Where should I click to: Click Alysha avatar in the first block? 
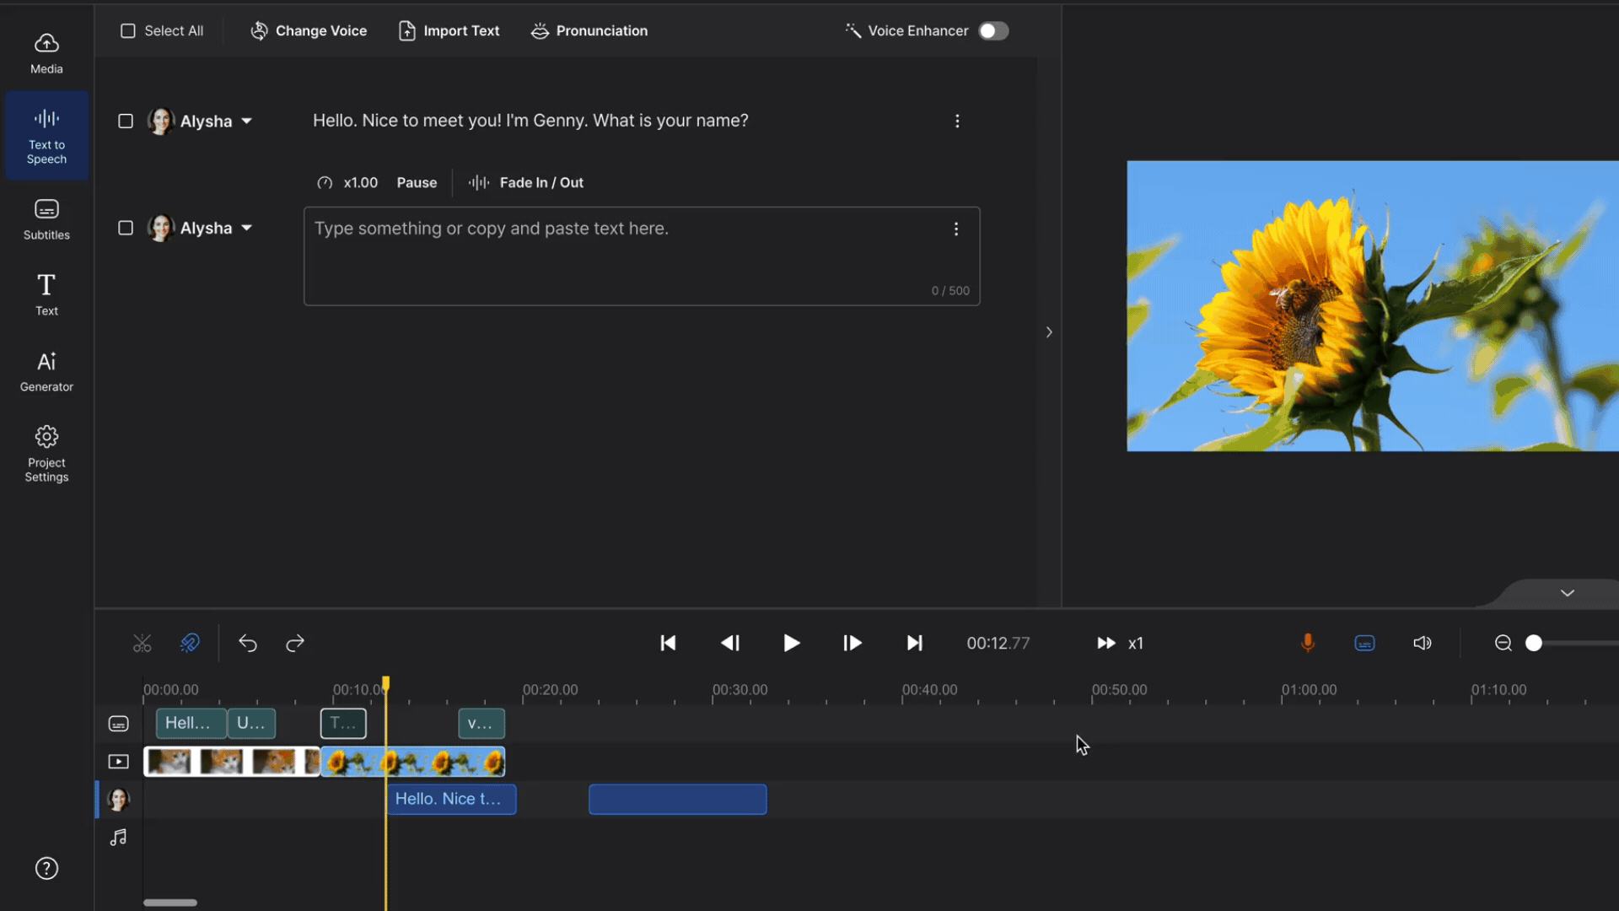coord(160,121)
